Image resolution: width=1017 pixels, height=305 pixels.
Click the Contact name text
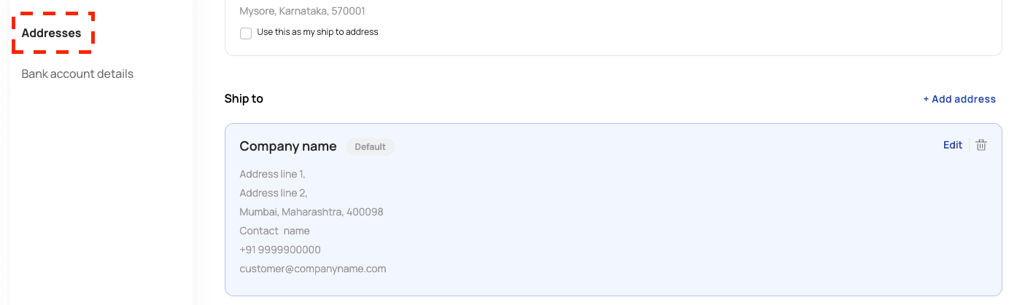[274, 231]
